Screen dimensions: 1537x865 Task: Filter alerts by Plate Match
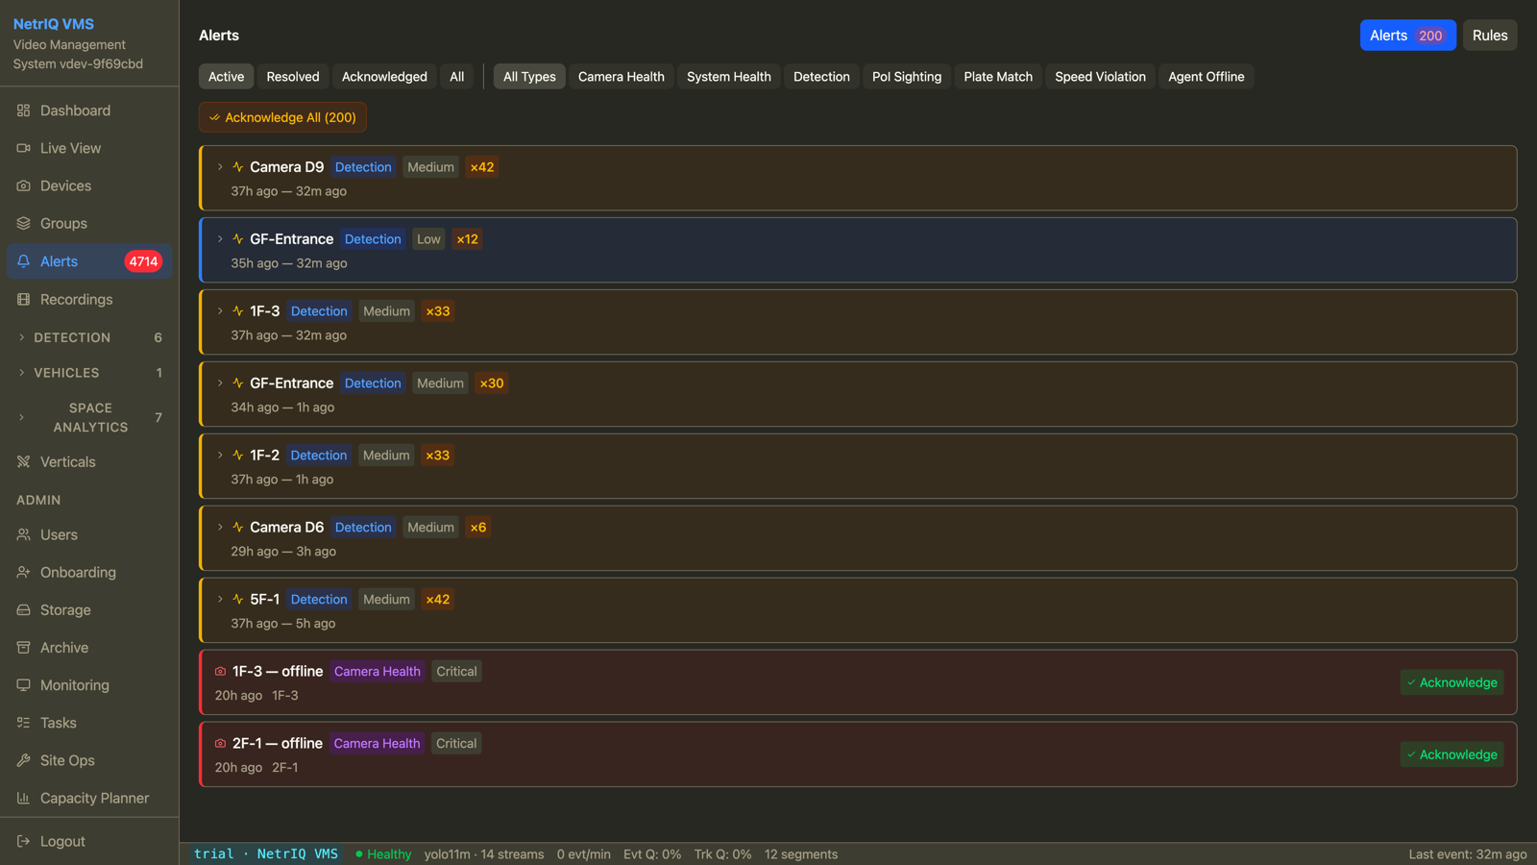click(x=998, y=77)
